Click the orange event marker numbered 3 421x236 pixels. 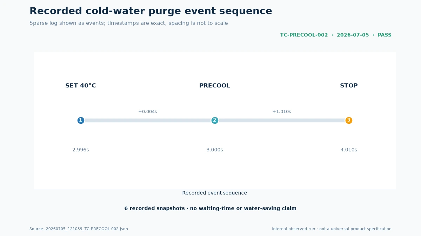349,120
